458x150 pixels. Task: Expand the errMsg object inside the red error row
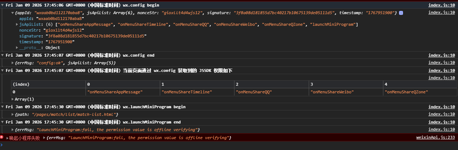[x=44, y=138]
